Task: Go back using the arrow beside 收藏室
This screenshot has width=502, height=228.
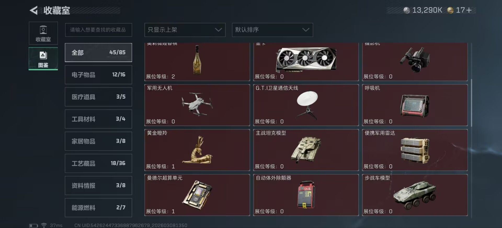Action: (33, 10)
